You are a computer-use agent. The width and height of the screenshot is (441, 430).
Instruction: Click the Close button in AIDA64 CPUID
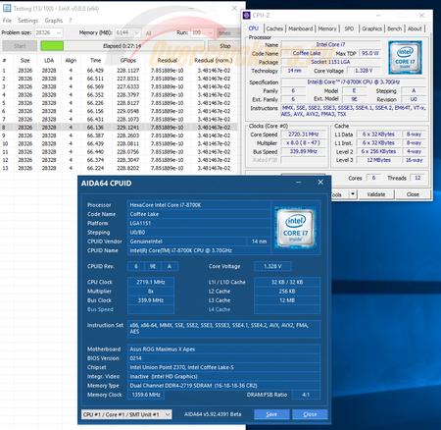coord(310,414)
